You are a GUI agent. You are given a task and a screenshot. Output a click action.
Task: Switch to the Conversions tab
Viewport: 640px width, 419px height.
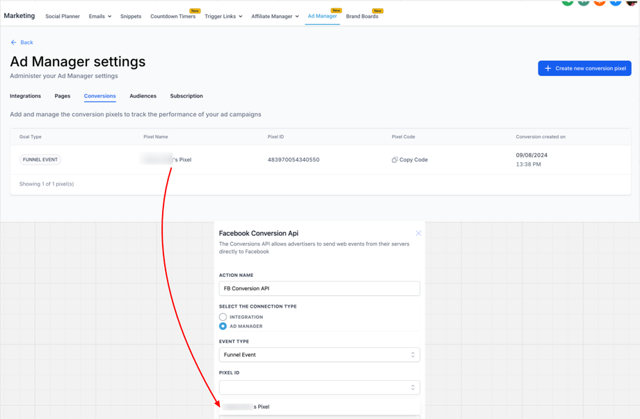coord(100,96)
